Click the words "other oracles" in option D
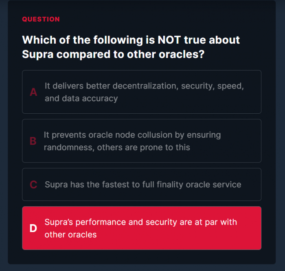This screenshot has height=271, width=285. pos(70,234)
